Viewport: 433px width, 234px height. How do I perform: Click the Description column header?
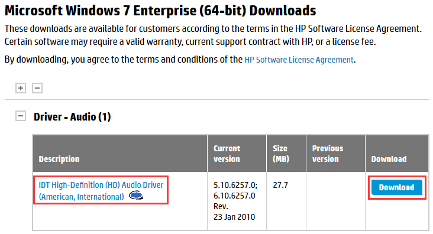[x=59, y=159]
